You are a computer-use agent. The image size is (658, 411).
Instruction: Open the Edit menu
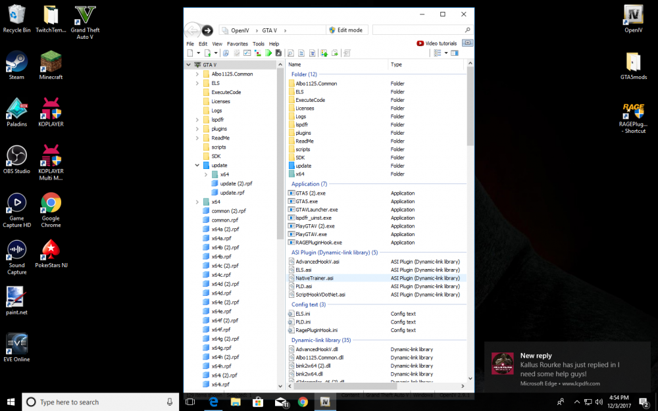(203, 43)
